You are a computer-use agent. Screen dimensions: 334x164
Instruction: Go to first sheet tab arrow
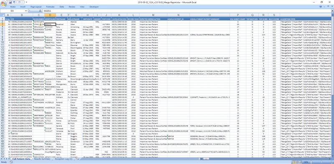pos(2,159)
